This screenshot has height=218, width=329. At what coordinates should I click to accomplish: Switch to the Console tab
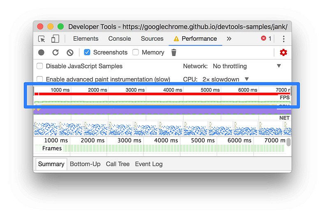[119, 39]
